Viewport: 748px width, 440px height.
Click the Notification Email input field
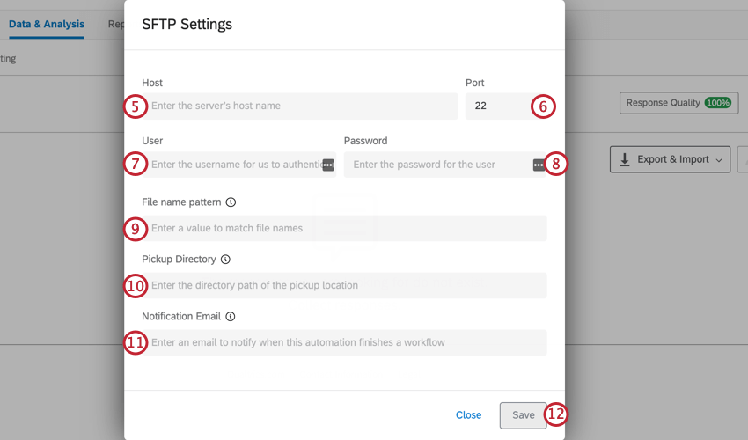tap(343, 342)
